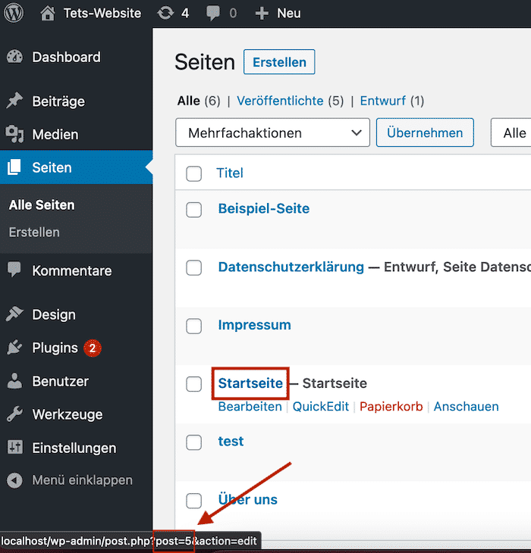The height and width of the screenshot is (553, 531).
Task: Click the Erstellen button next to Seiten heading
Action: (279, 62)
